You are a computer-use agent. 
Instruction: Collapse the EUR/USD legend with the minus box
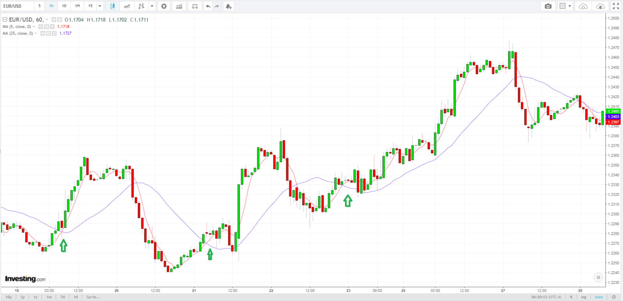[5, 19]
